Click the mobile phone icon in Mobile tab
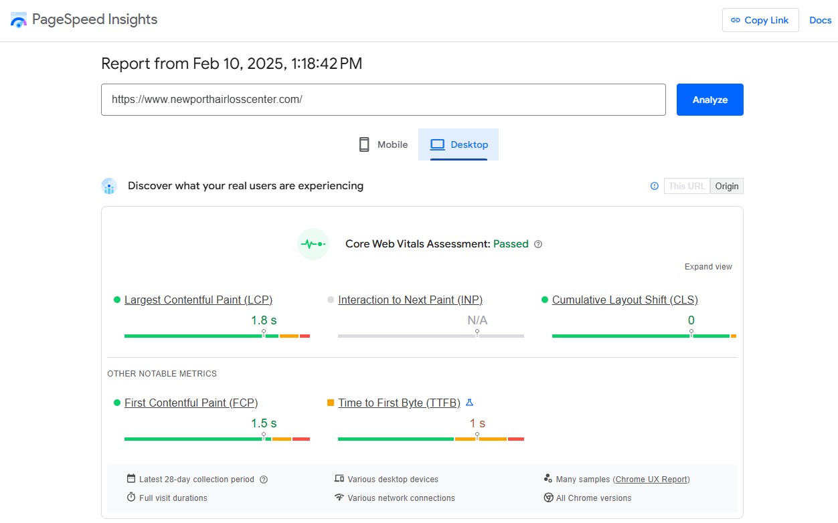838x523 pixels. 364,144
